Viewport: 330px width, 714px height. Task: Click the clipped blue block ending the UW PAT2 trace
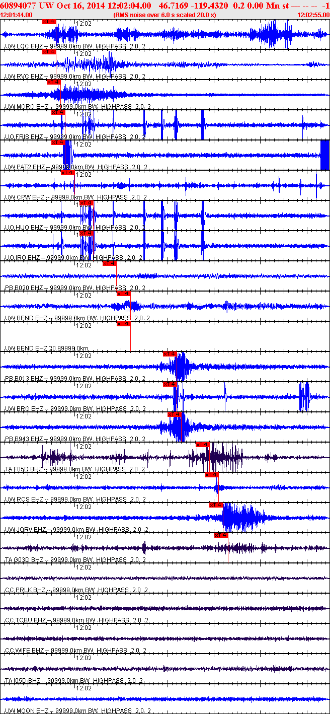324,155
